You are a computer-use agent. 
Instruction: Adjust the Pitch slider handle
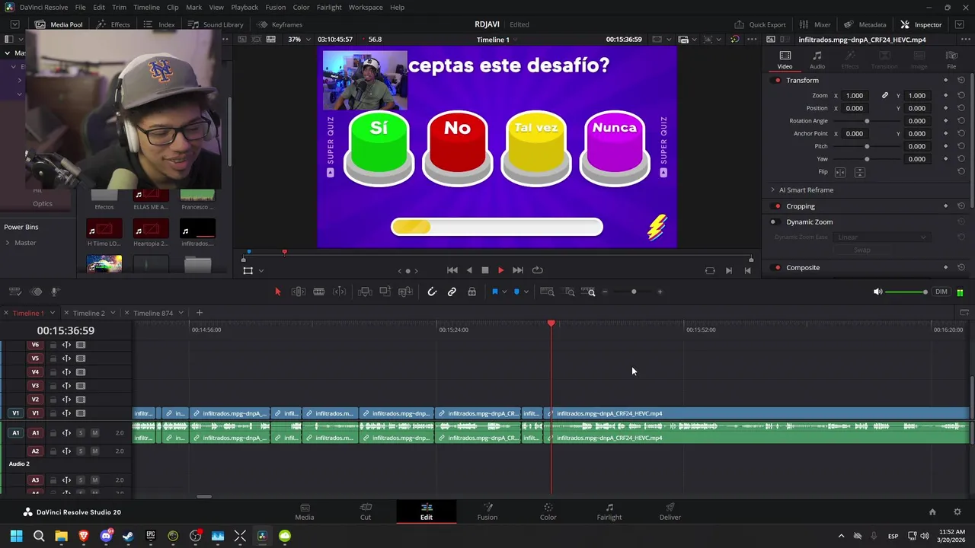(x=867, y=146)
